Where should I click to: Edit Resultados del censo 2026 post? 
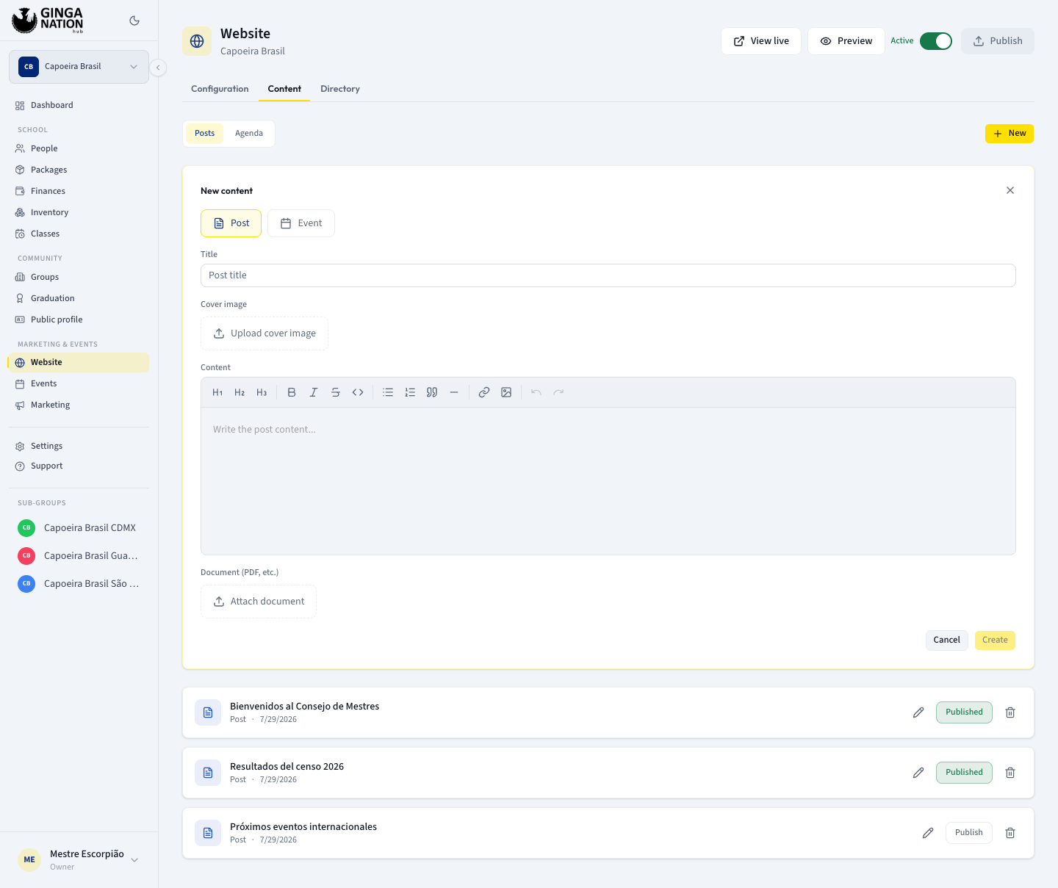click(918, 773)
